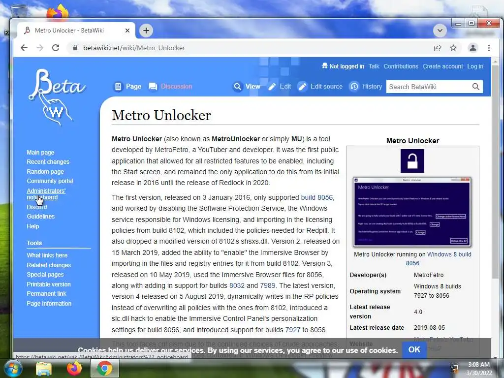Viewport: 504px width, 378px height.
Task: Open the Chrome three-dot menu
Action: [489, 48]
